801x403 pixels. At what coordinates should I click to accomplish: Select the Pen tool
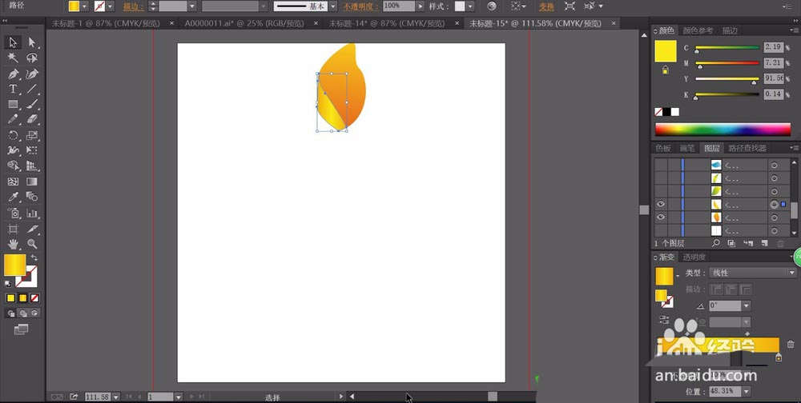pos(13,74)
